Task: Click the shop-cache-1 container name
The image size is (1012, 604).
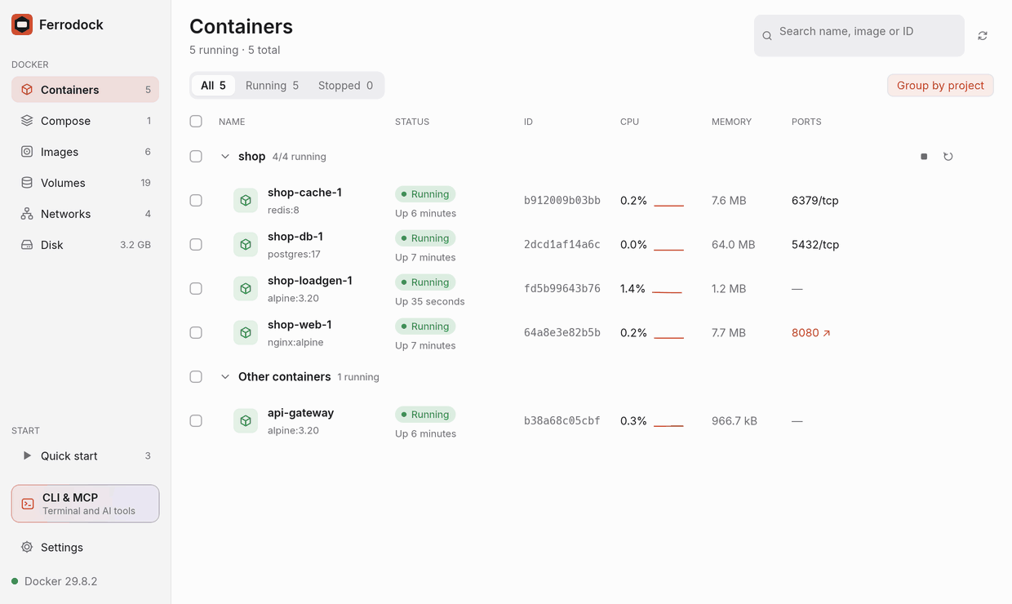Action: pyautogui.click(x=304, y=193)
